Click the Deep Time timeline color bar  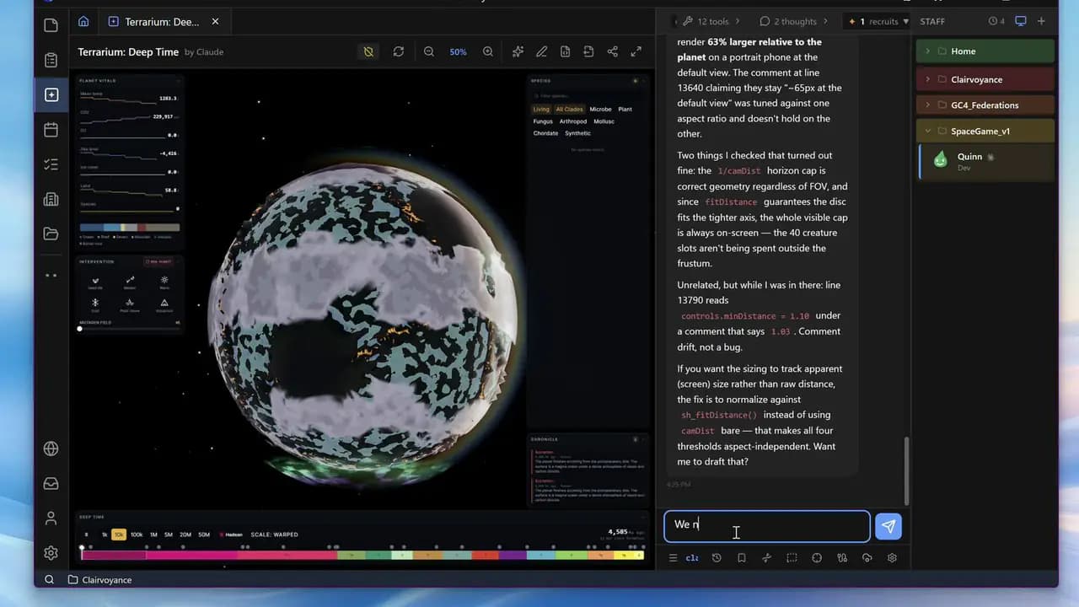(x=362, y=555)
